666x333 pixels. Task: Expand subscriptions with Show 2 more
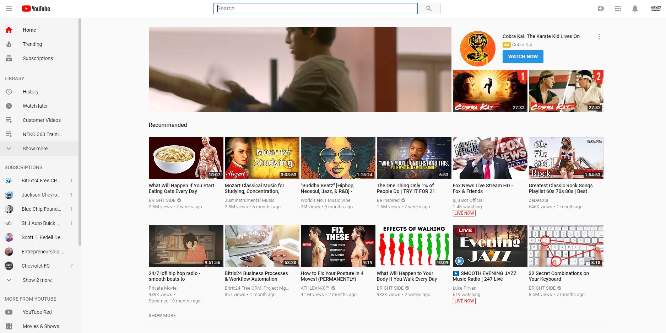[39, 280]
